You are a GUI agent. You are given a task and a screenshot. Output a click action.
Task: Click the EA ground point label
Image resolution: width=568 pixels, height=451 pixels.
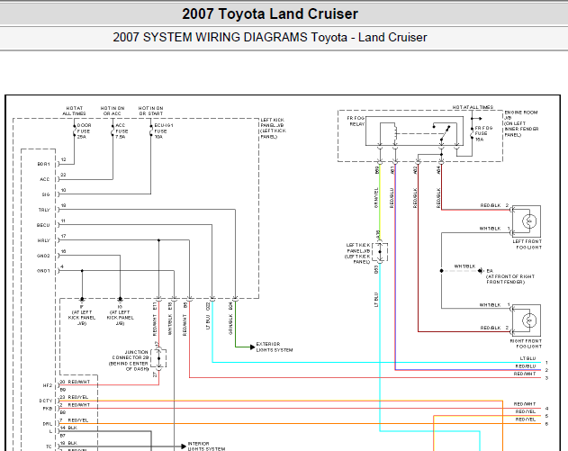[490, 271]
